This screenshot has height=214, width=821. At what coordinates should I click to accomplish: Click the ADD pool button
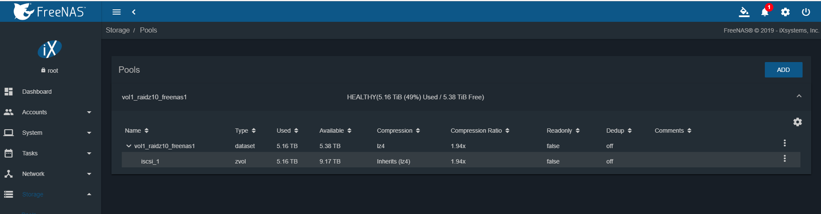pos(783,70)
